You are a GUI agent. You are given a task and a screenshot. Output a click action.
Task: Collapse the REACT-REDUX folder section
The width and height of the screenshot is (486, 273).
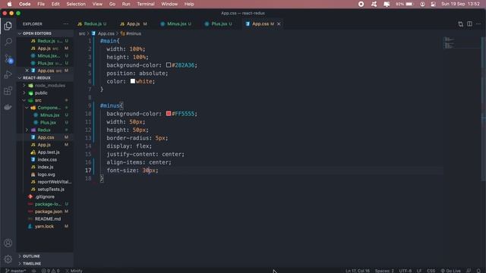[x=36, y=78]
